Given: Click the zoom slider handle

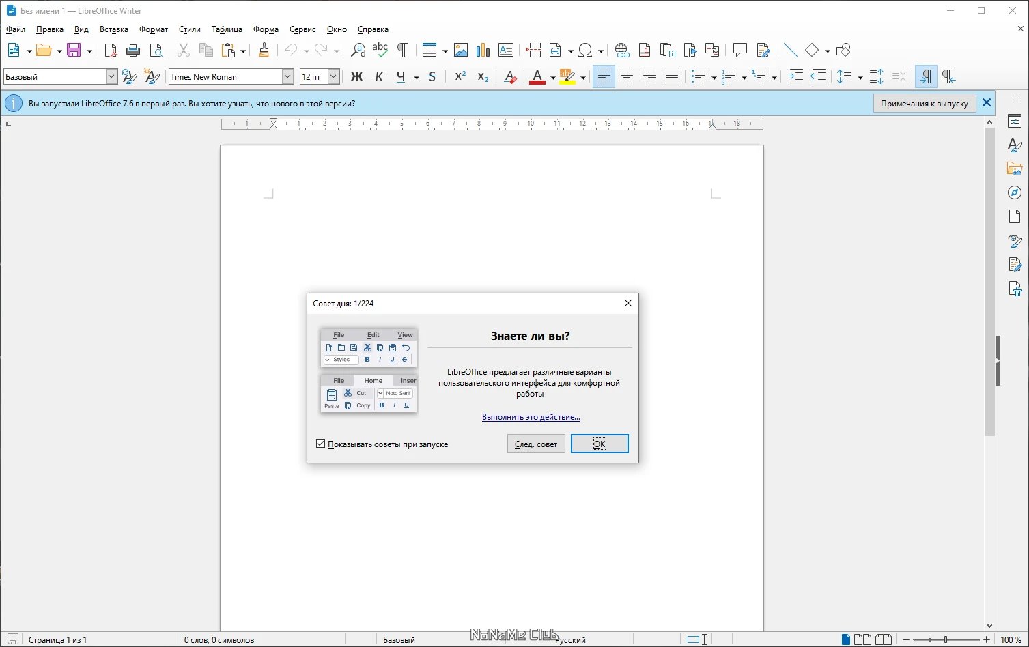Looking at the screenshot, I should [x=946, y=639].
